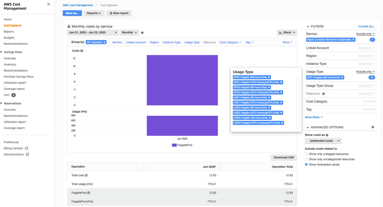Click the Jun 2020 costs bar
The height and width of the screenshot is (207, 383).
click(182, 80)
